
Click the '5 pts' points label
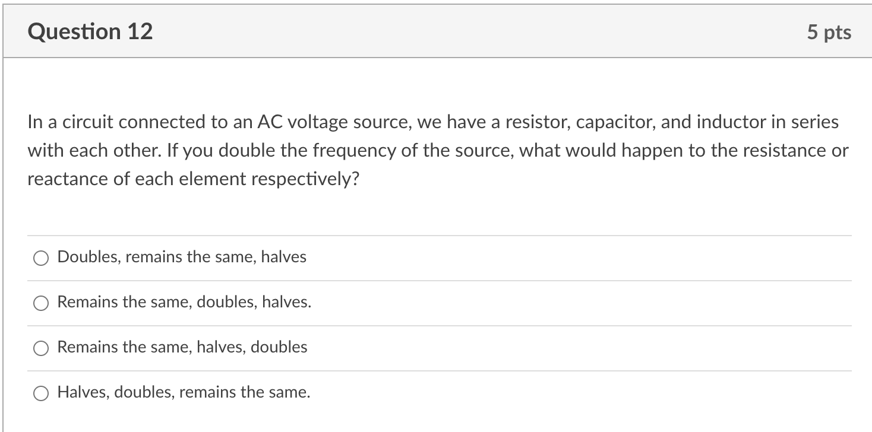829,32
